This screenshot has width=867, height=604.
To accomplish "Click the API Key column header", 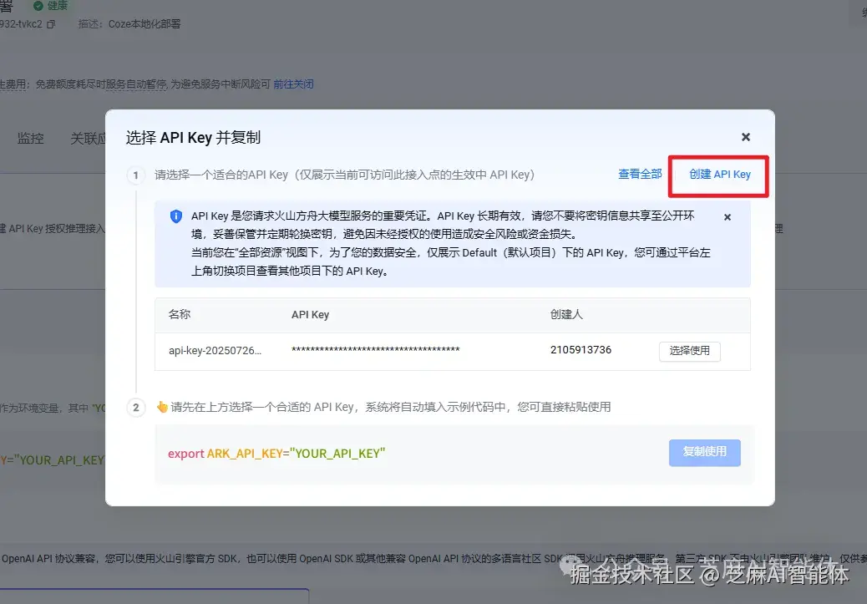I will 310,314.
